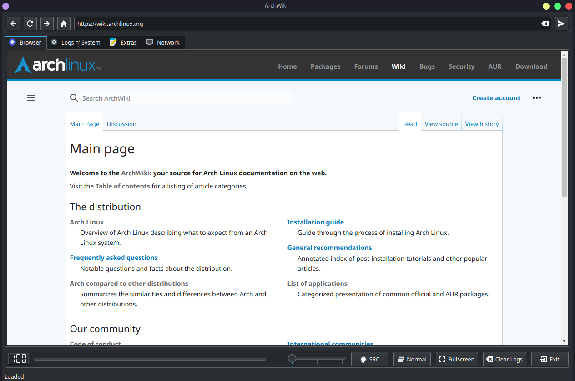
Task: Open the Table of contents link
Action: point(122,186)
